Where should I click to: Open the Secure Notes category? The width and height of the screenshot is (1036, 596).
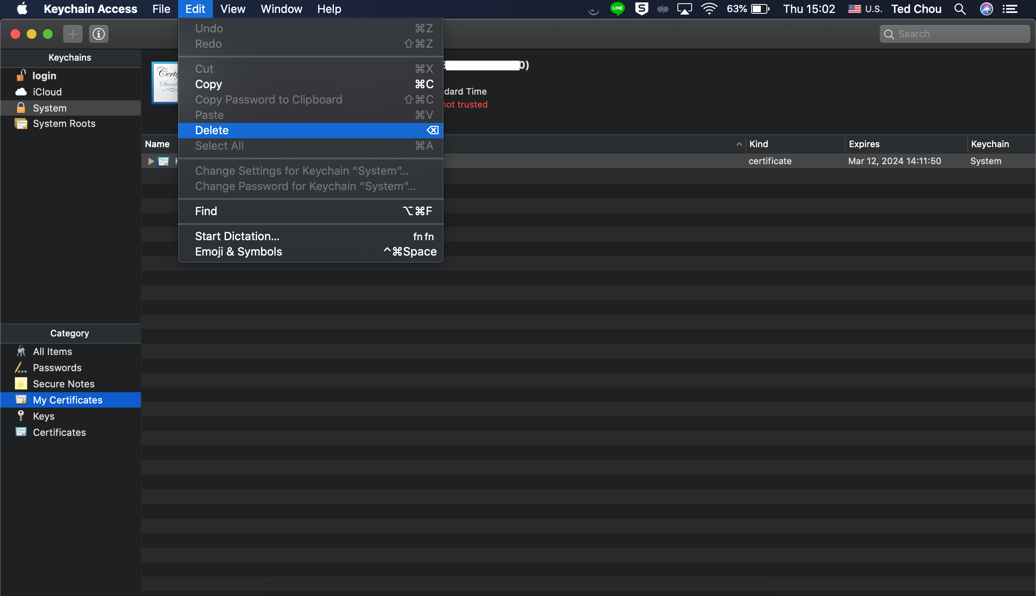64,384
